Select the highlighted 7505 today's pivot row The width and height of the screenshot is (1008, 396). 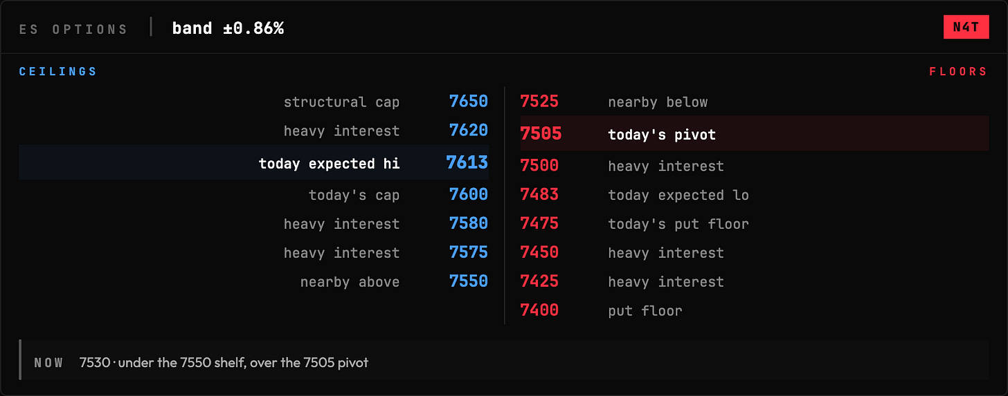(755, 133)
